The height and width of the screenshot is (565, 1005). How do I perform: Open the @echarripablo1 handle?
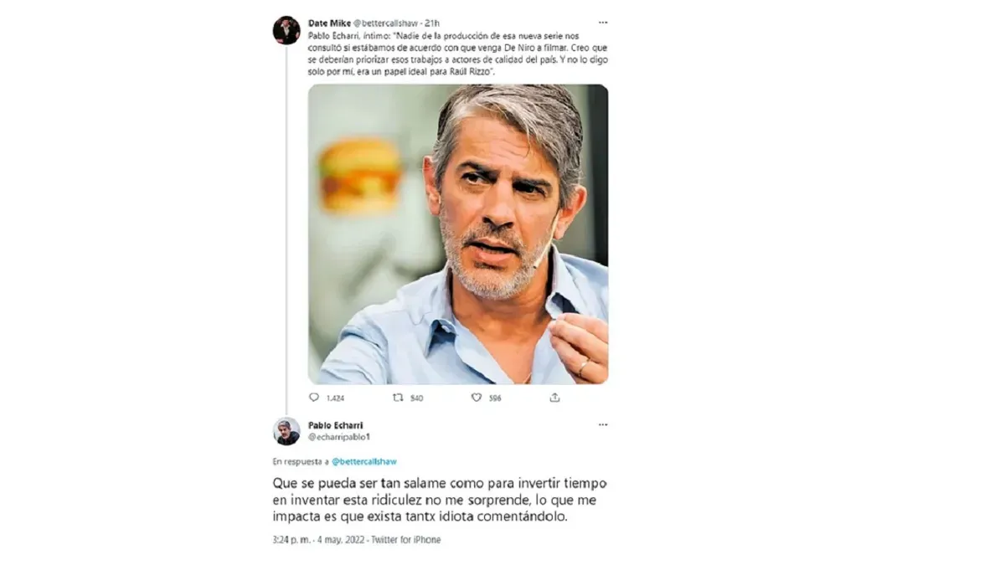[339, 437]
